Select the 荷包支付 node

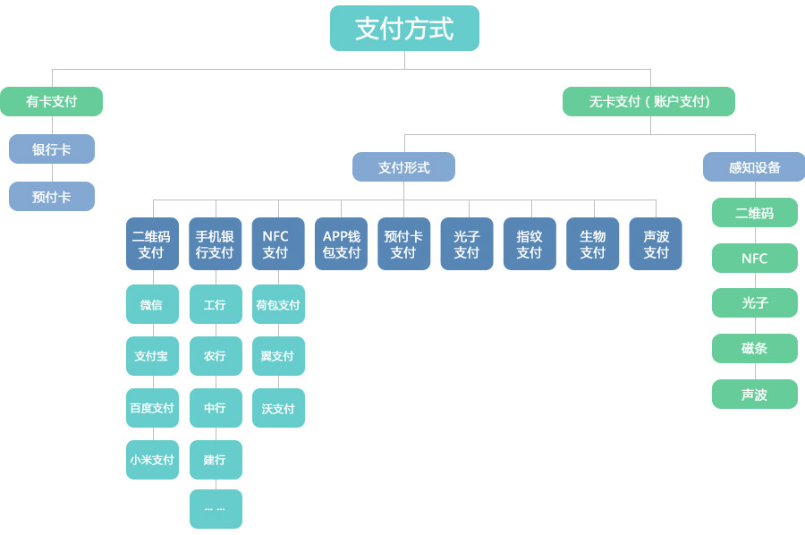click(278, 304)
